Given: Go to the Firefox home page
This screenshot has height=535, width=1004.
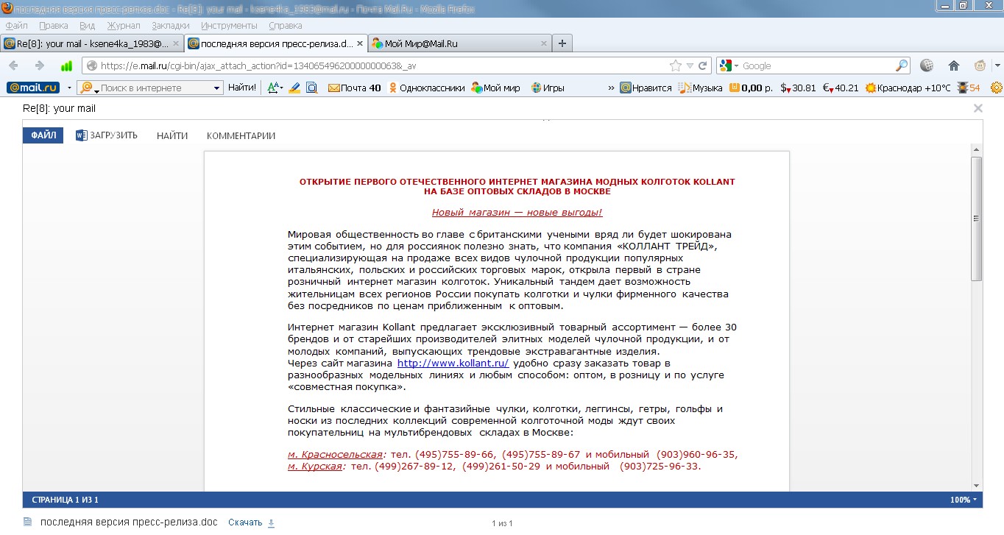Looking at the screenshot, I should pyautogui.click(x=954, y=65).
